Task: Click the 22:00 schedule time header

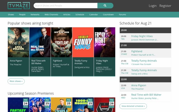Action: click(x=145, y=80)
